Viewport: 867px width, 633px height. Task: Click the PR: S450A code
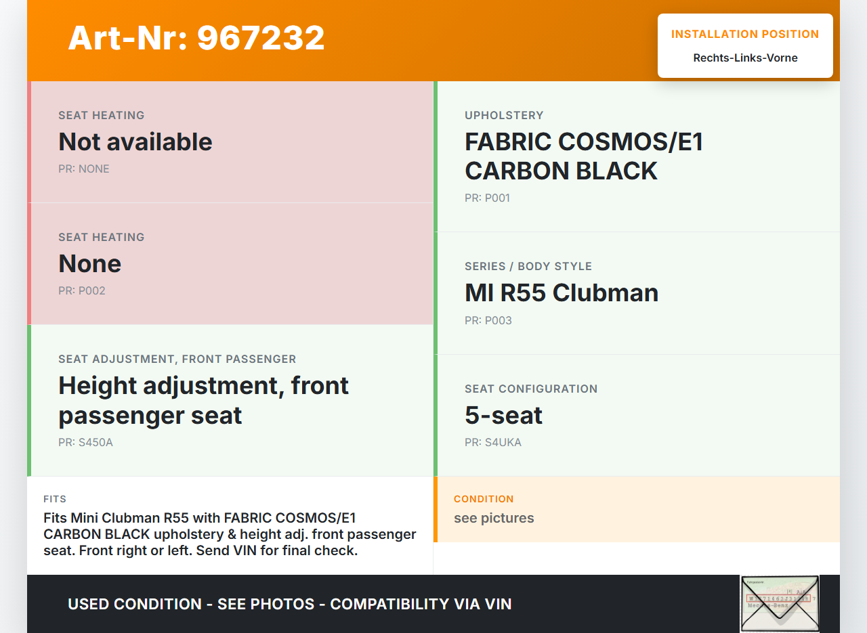coord(85,443)
